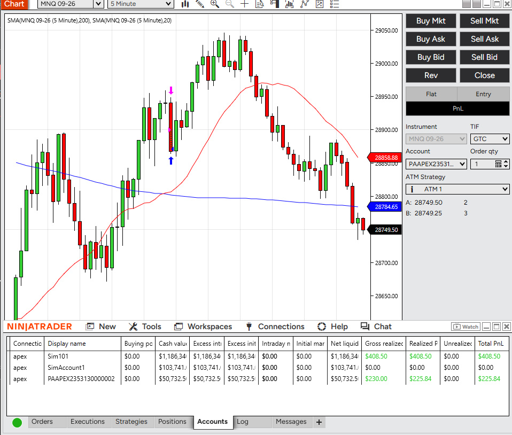The width and height of the screenshot is (512, 435).
Task: Open the Chat menu item
Action: 376,327
